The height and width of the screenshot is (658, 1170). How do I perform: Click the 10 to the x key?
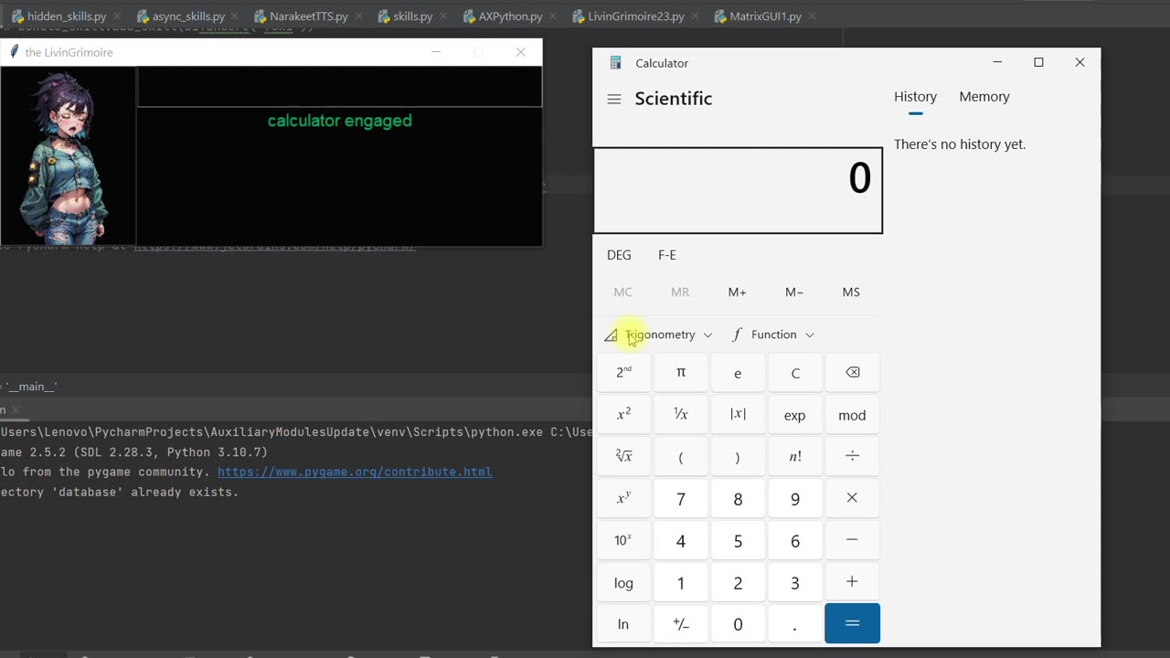pos(623,540)
